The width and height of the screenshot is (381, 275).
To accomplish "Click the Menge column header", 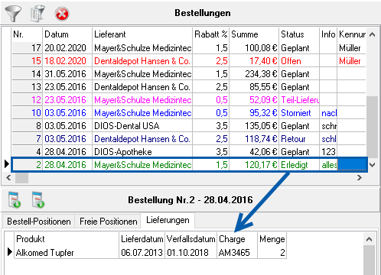I will (272, 239).
